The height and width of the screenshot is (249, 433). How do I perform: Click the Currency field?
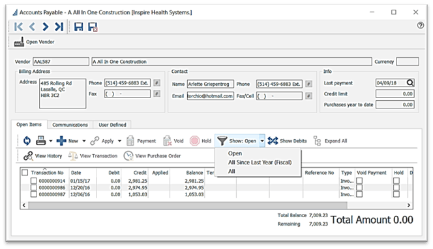coord(408,61)
